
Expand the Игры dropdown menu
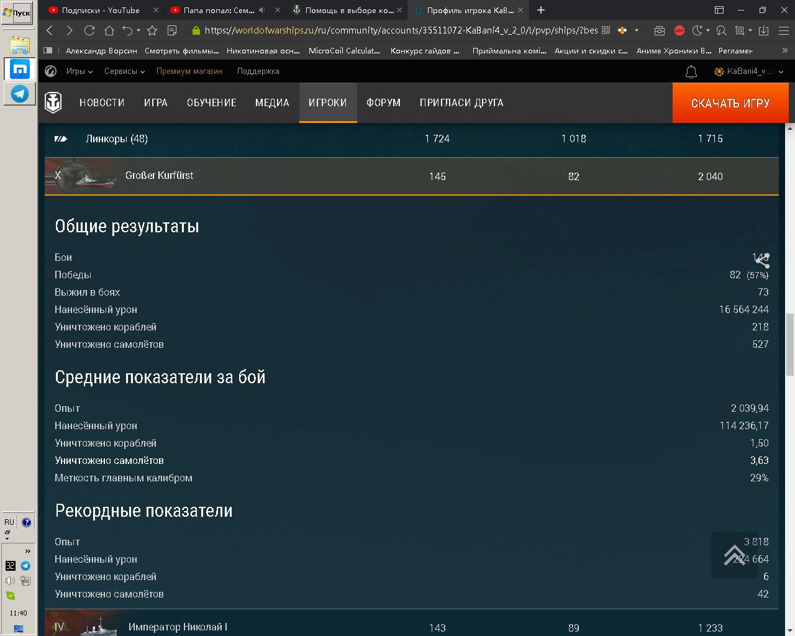tap(79, 71)
